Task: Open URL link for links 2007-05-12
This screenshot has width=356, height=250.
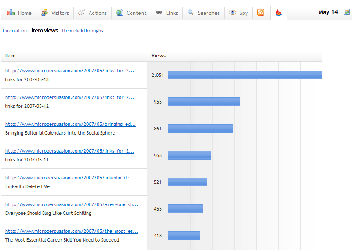Action: [x=70, y=97]
